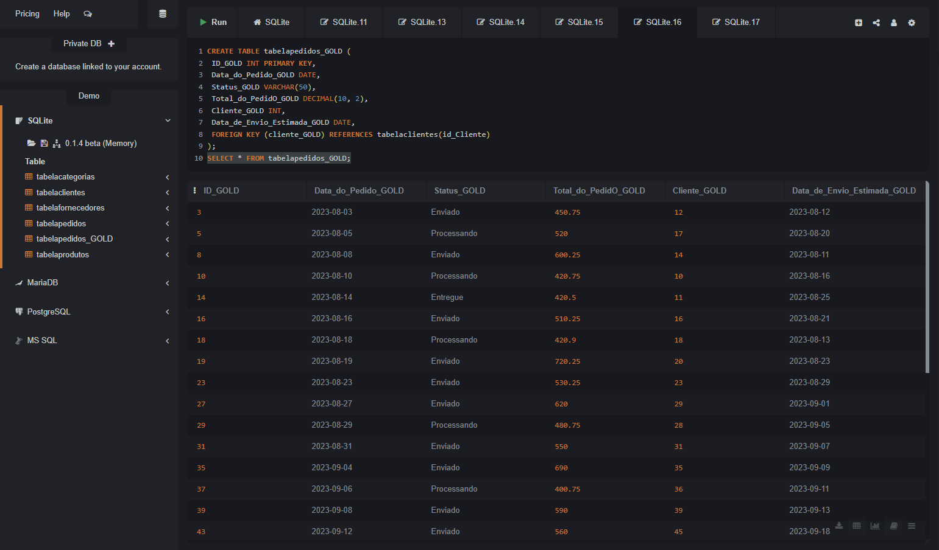This screenshot has width=939, height=550.
Task: Click the Entregue status cell
Action: (447, 298)
